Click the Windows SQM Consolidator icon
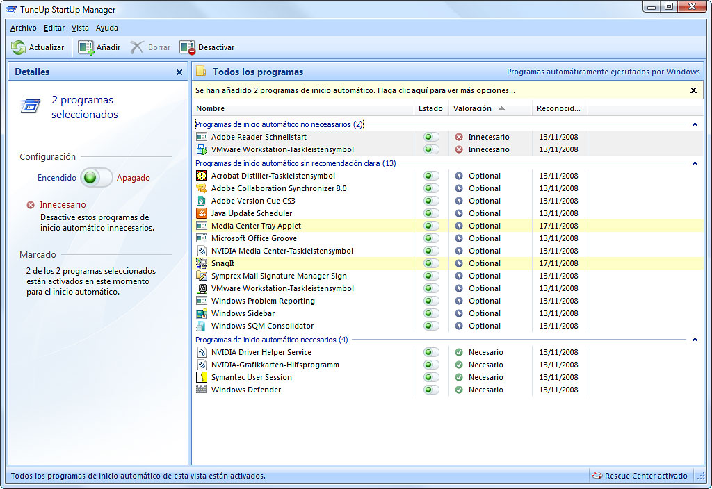This screenshot has width=712, height=489. click(201, 326)
